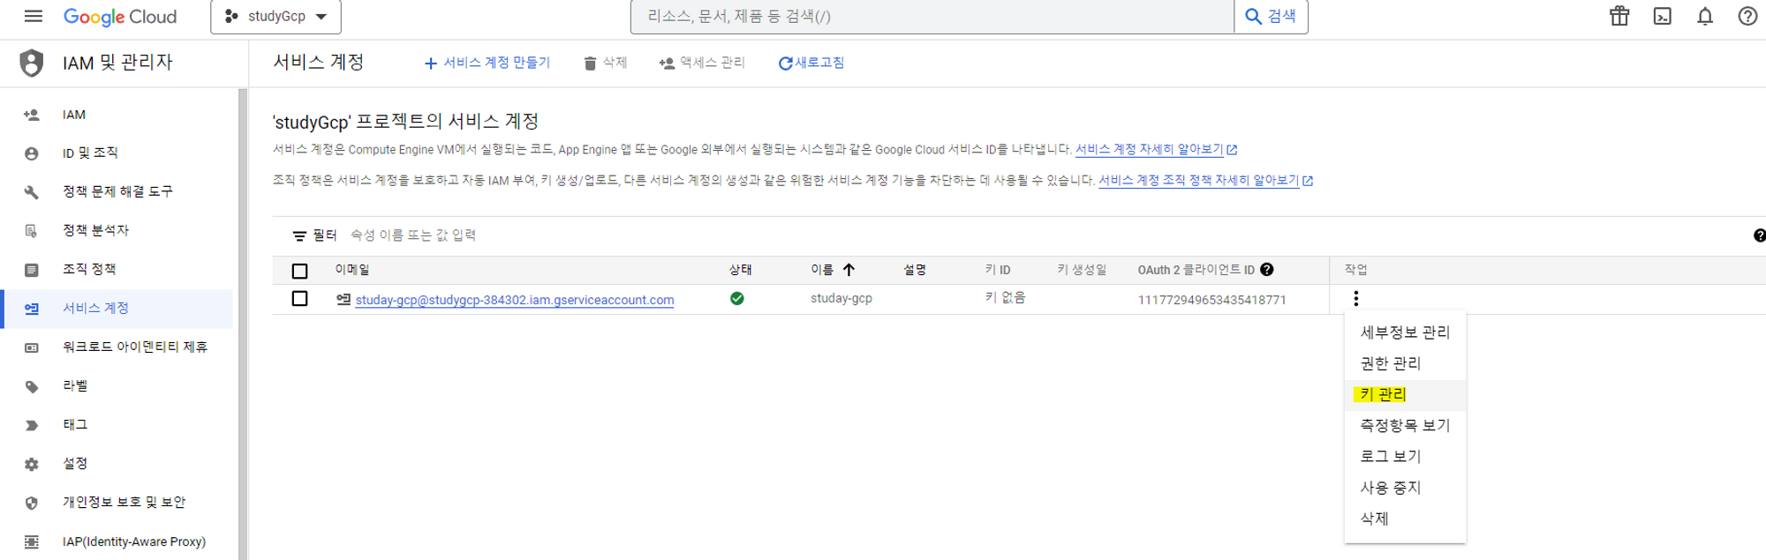Choose 사용 중지 from actions menu
This screenshot has width=1766, height=560.
[1405, 488]
